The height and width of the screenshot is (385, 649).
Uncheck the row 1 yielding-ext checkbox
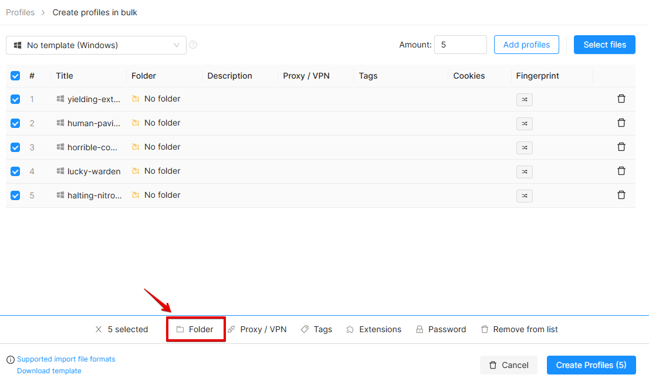click(15, 99)
